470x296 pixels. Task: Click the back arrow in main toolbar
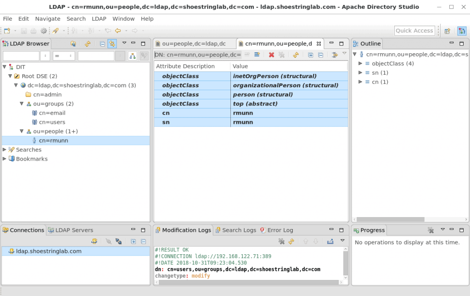[118, 31]
